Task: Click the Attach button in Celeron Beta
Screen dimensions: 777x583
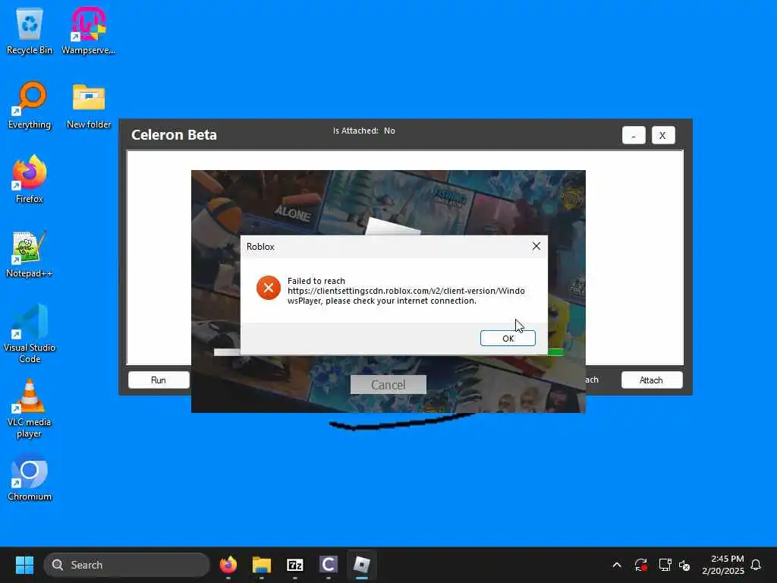Action: 652,380
